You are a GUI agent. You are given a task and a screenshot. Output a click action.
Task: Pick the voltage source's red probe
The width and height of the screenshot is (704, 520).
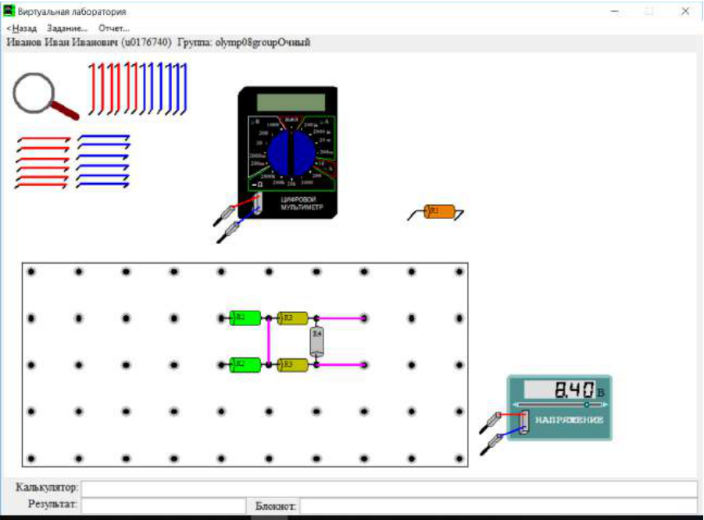click(491, 422)
